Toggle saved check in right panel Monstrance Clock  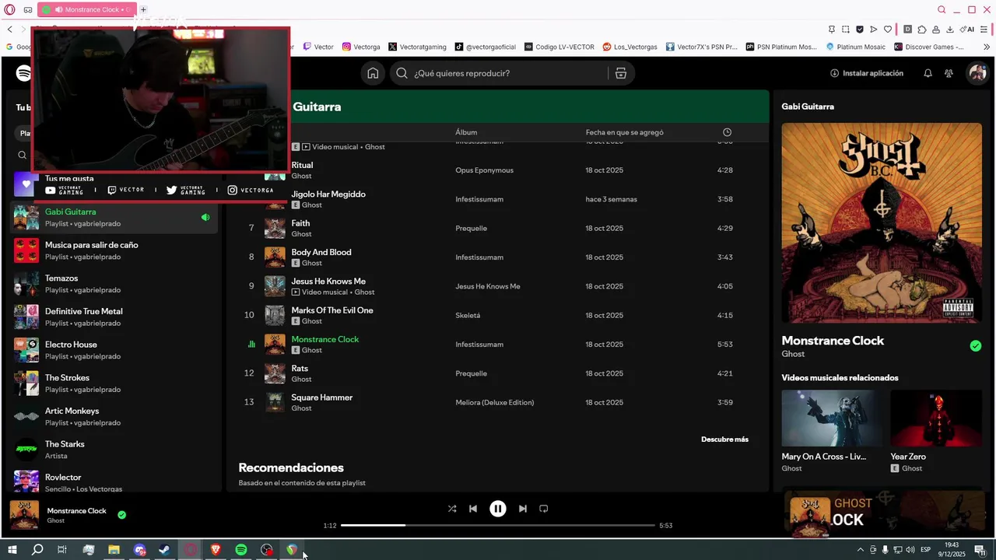click(x=976, y=346)
